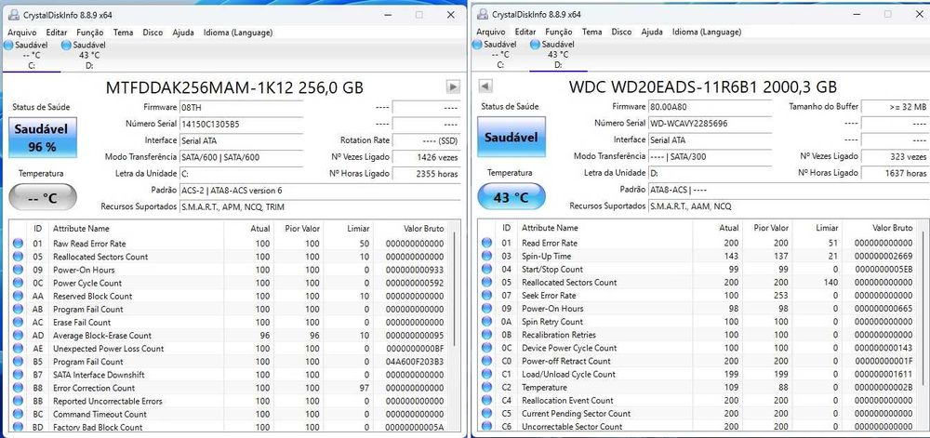Viewport: 930px width, 438px height.
Task: Click status orb of Temperature attribute row
Action: tap(487, 387)
